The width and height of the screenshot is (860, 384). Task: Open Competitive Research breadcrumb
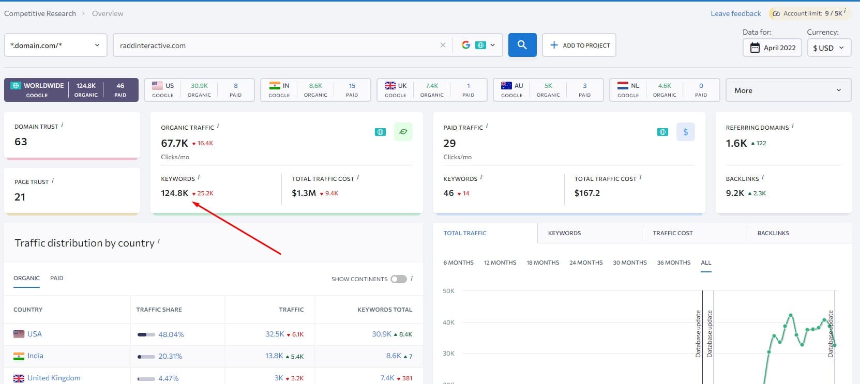click(x=40, y=13)
